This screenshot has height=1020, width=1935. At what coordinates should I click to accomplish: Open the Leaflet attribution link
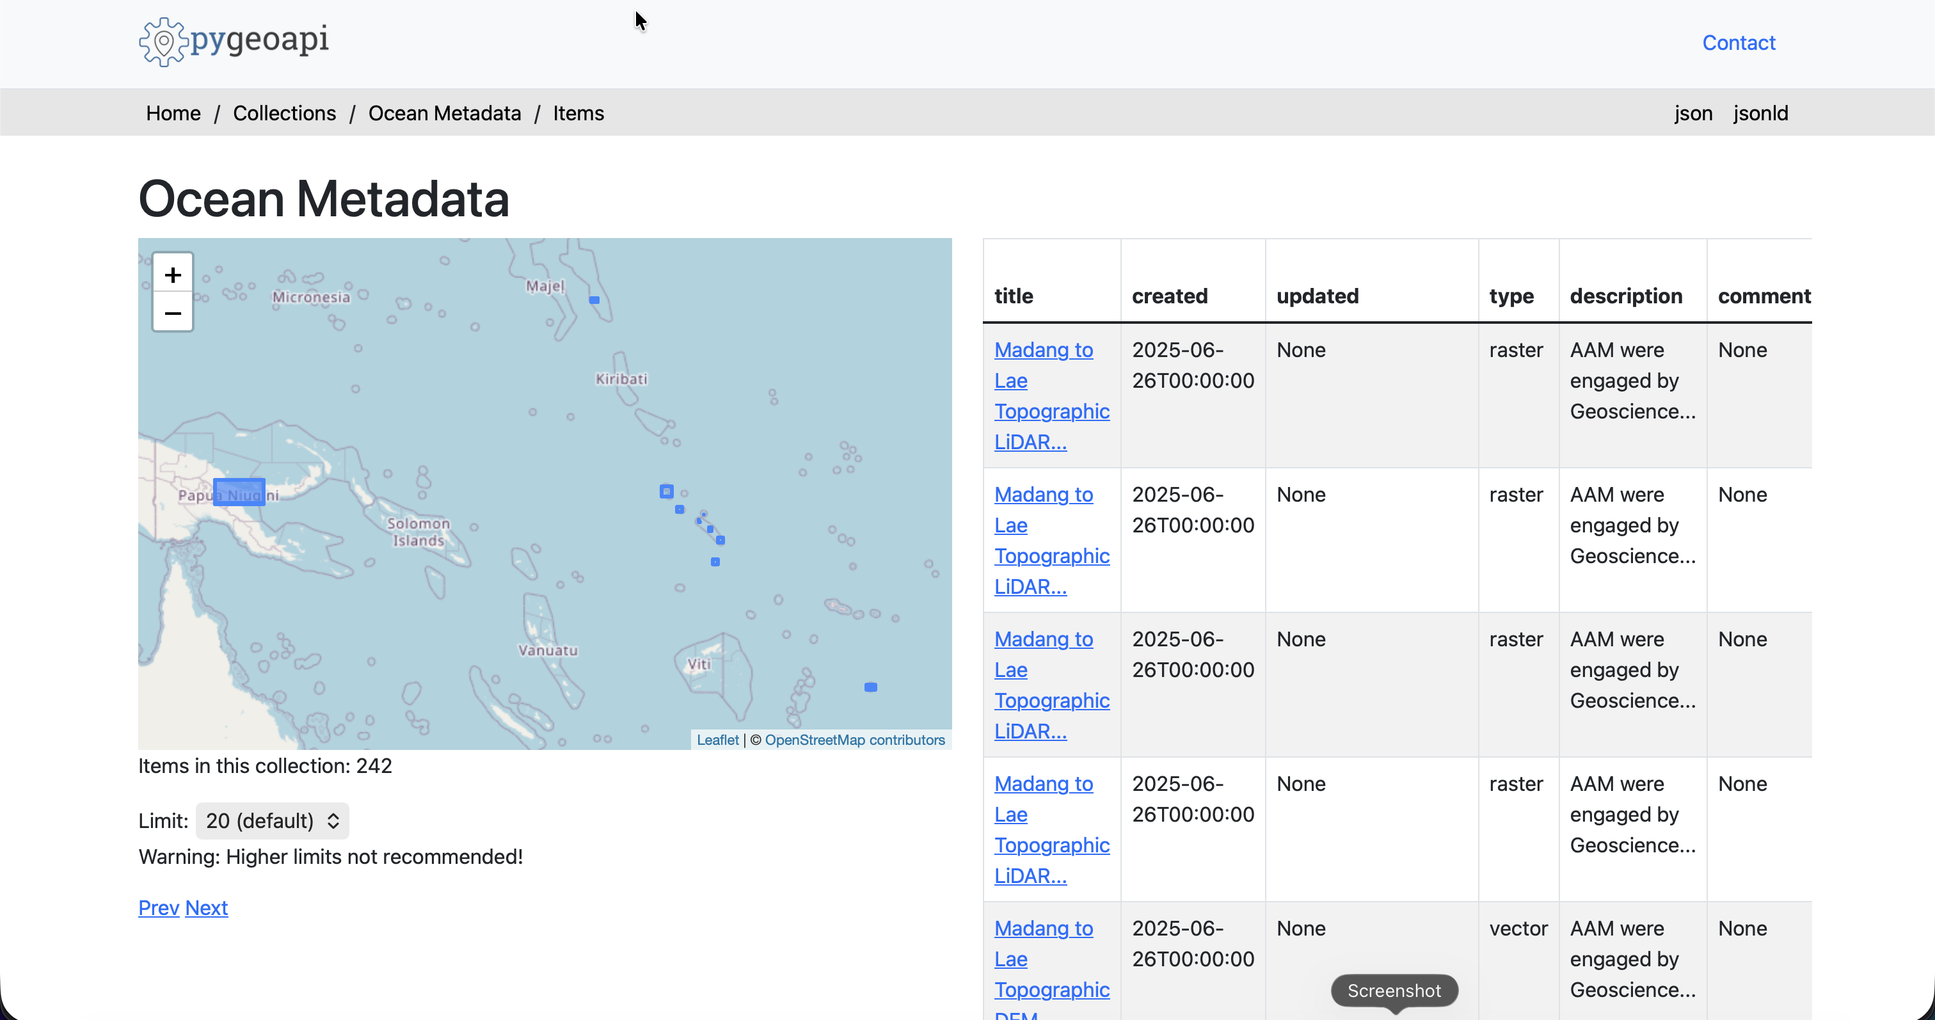coord(717,740)
